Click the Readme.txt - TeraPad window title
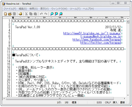Viewport: 132px width, 107px height. [x=19, y=4]
